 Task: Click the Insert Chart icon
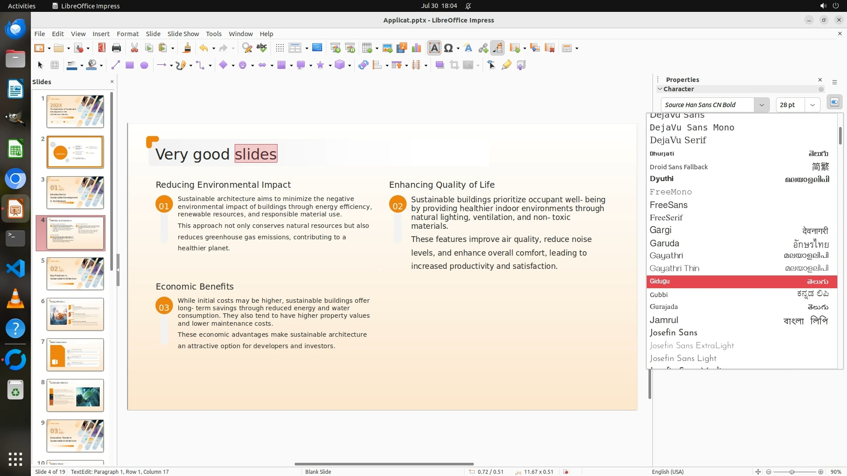[x=416, y=48]
